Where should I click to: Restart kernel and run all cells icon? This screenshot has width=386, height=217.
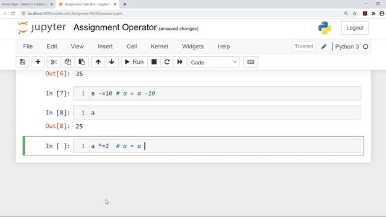tap(180, 61)
